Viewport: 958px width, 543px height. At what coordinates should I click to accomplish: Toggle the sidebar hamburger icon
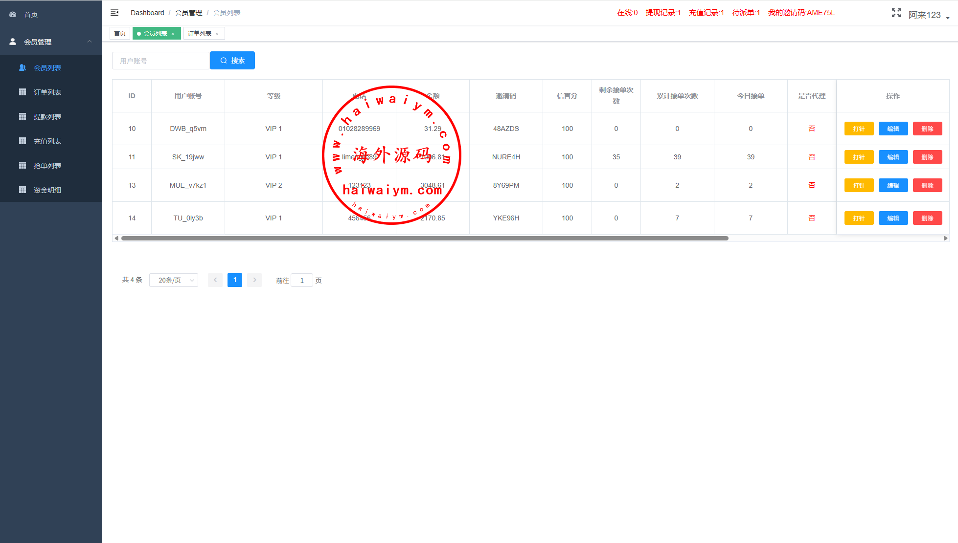[114, 12]
